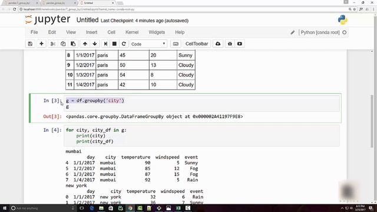Image resolution: width=377 pixels, height=212 pixels.
Task: Click the Ask me anything search box
Action: pyautogui.click(x=43, y=208)
